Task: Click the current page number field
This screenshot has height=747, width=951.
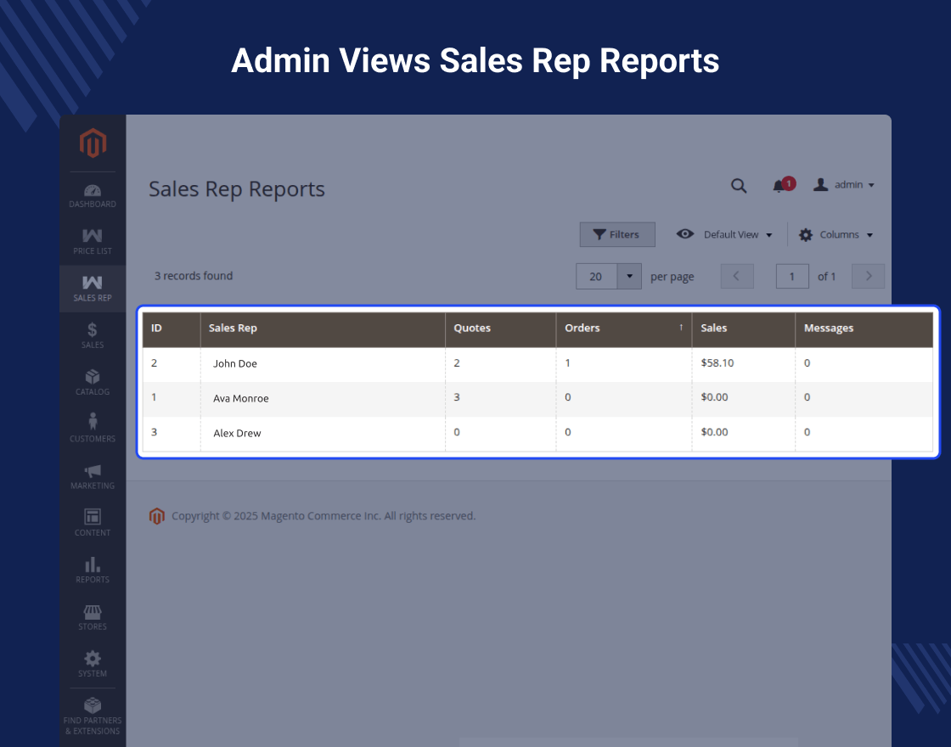Action: pyautogui.click(x=792, y=277)
